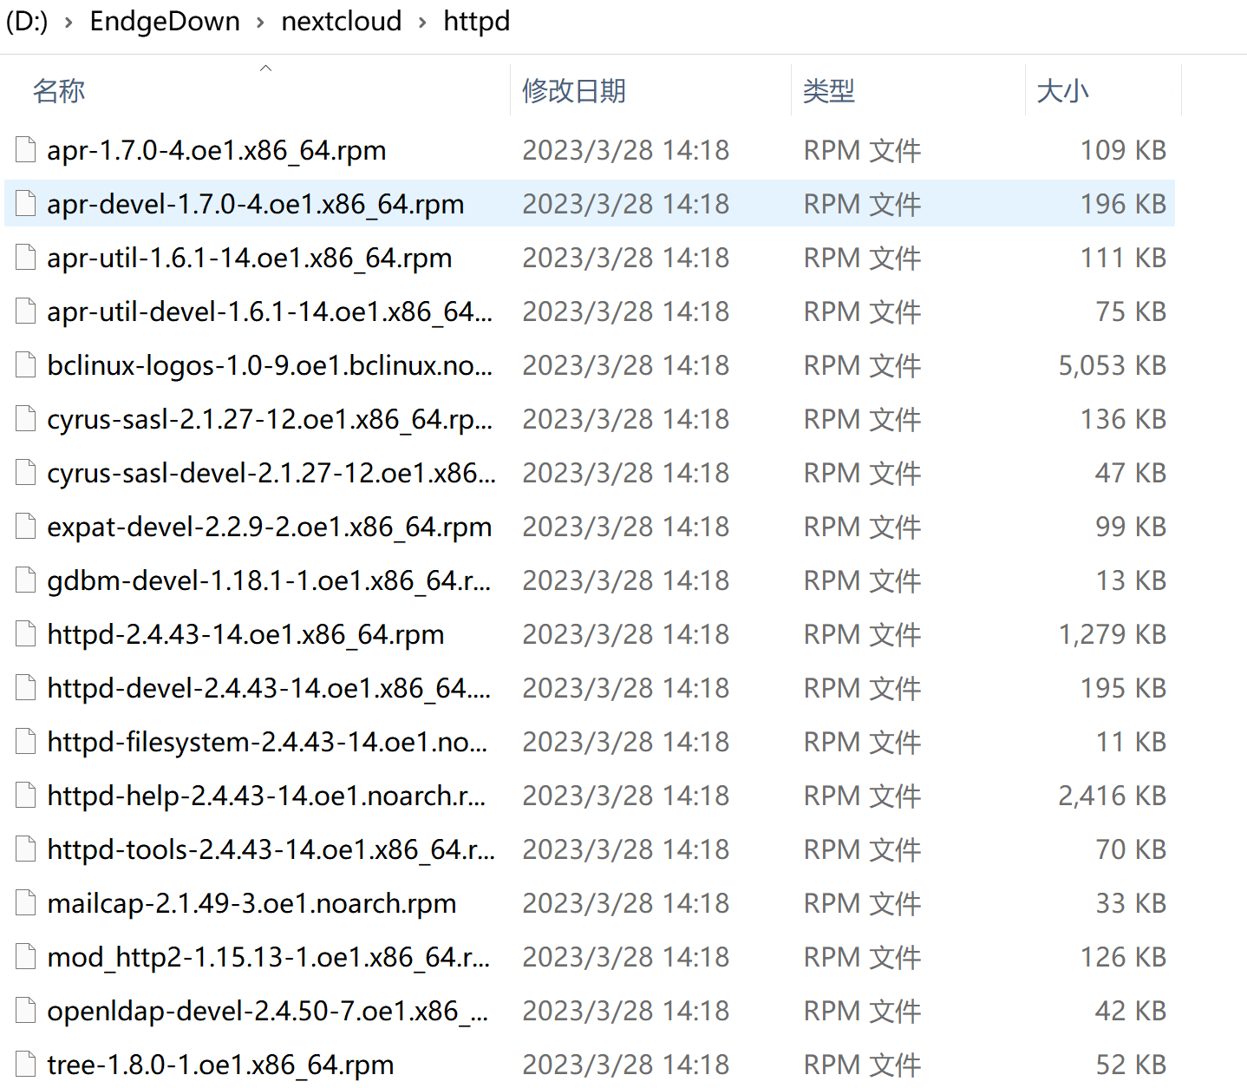Click file icon of bclinux-logos rpm
1247x1088 pixels.
26,365
